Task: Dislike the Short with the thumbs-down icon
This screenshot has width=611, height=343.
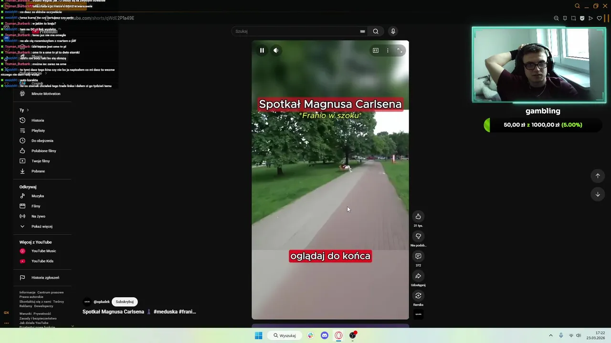Action: pos(418,236)
